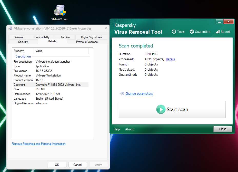
Task: Click the Duration value 00:03:03
Action: pyautogui.click(x=151, y=54)
